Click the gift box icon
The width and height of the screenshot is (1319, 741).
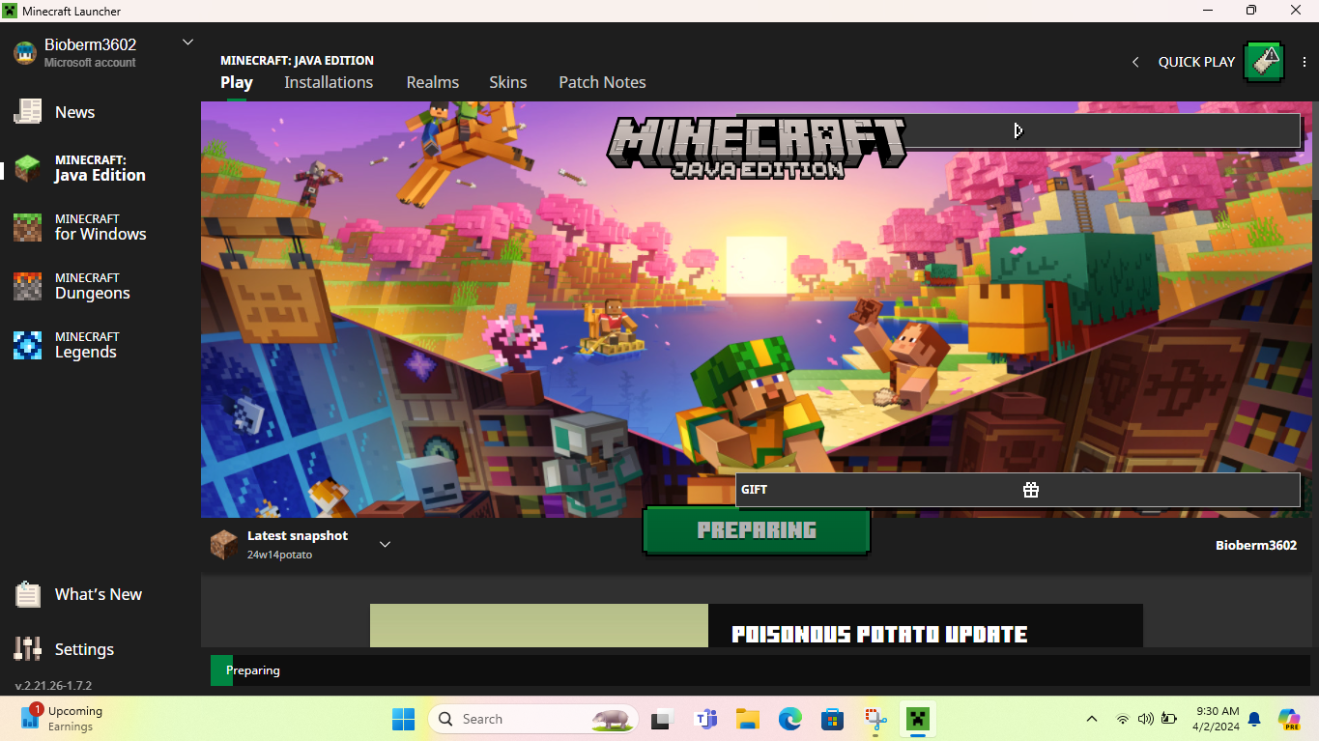[x=1031, y=490]
